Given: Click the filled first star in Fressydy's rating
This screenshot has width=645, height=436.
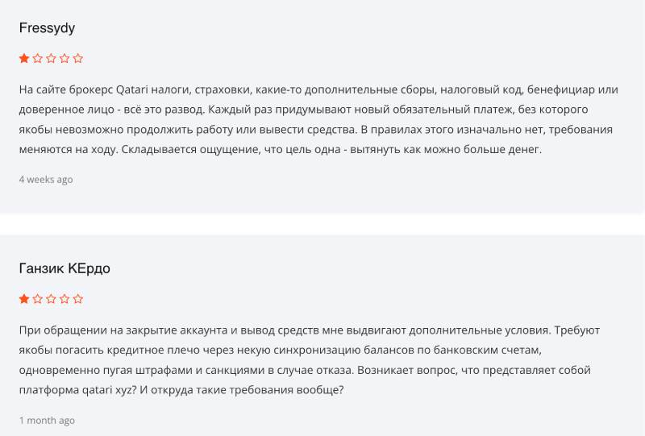Looking at the screenshot, I should click(x=24, y=58).
